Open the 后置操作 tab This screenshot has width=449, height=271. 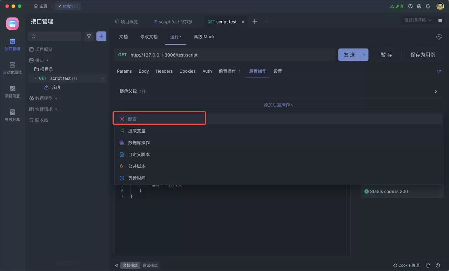click(258, 71)
